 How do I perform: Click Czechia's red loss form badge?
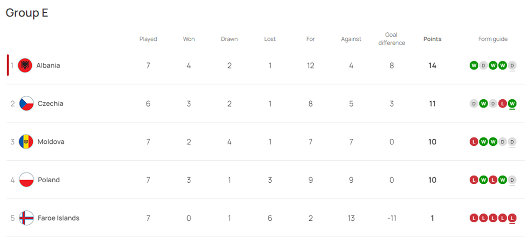[x=502, y=103]
